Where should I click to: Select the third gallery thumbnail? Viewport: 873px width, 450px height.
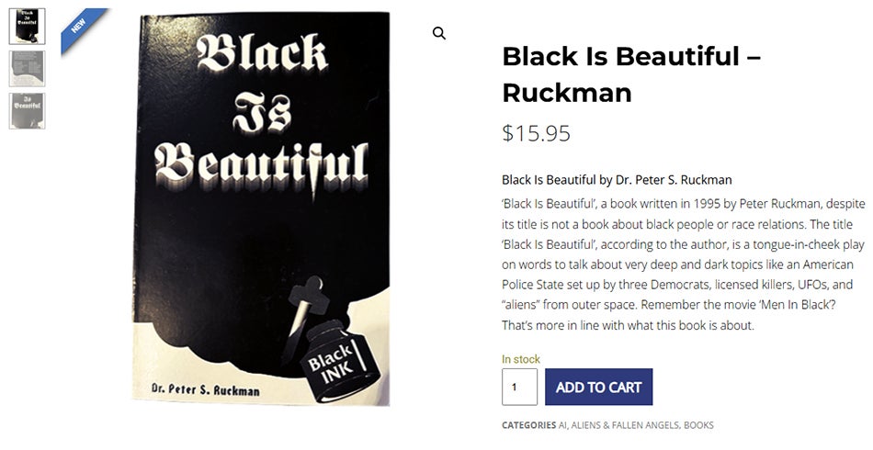pos(27,110)
